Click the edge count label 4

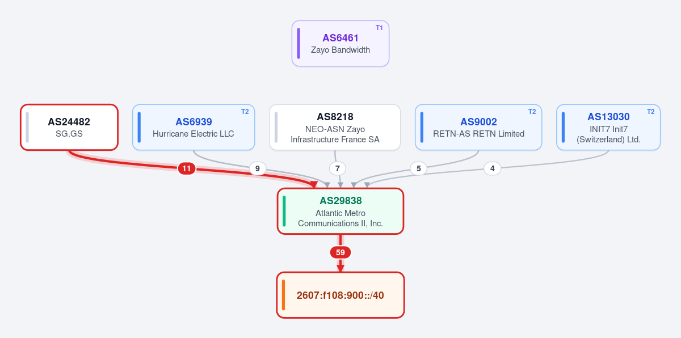[493, 168]
